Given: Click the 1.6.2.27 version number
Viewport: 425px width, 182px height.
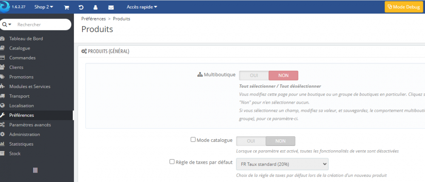Looking at the screenshot, I should (x=19, y=7).
